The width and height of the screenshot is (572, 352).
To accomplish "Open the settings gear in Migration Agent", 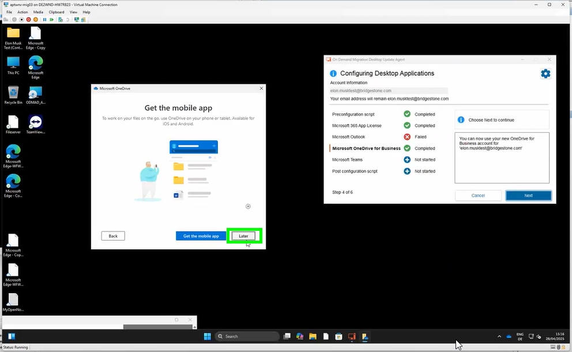I will (545, 74).
